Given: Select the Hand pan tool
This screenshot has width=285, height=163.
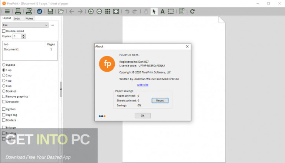Looking at the screenshot, I should [146, 12].
